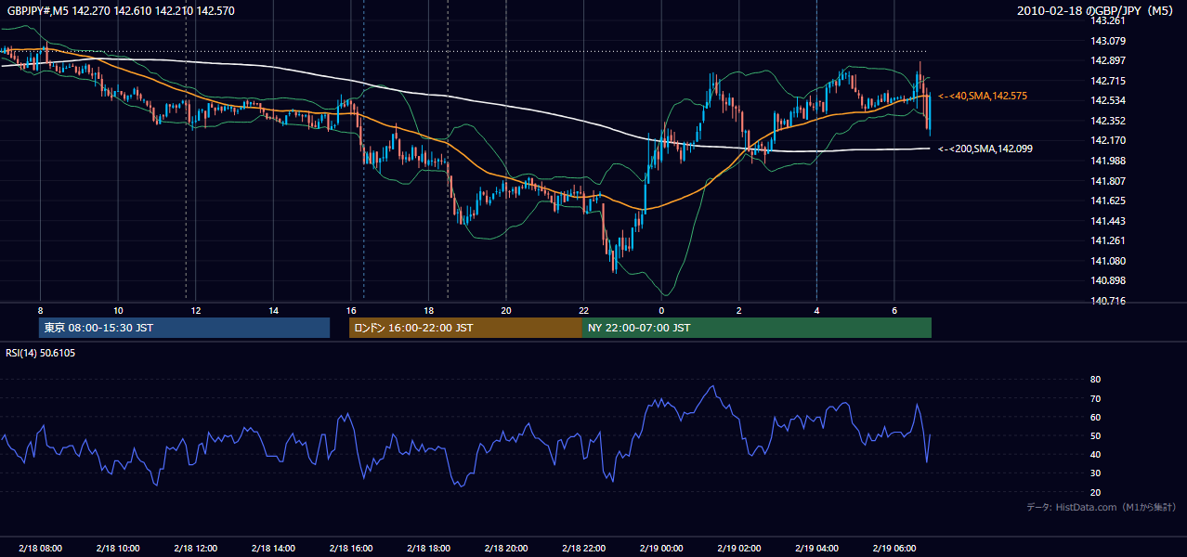The width and height of the screenshot is (1187, 557).
Task: Click hour tick 8 under the price chart
Action: [x=40, y=310]
